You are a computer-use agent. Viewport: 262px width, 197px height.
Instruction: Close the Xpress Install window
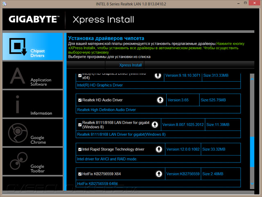[x=255, y=3]
